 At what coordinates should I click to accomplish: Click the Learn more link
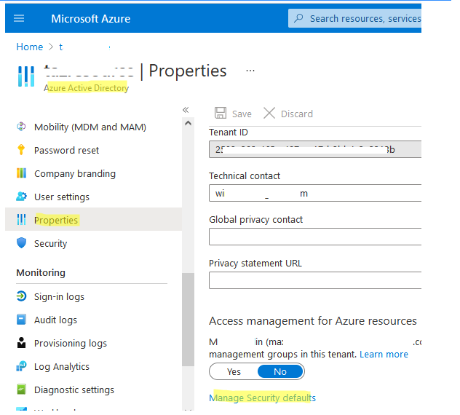coord(384,355)
